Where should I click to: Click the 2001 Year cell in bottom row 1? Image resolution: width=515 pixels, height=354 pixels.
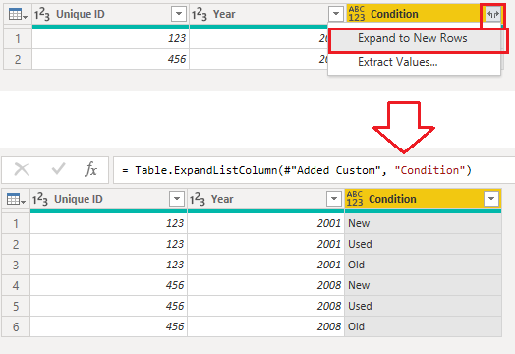click(x=265, y=223)
